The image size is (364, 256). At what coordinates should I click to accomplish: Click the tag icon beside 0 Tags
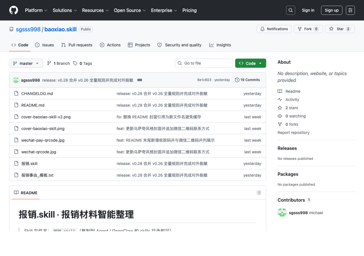pos(75,63)
